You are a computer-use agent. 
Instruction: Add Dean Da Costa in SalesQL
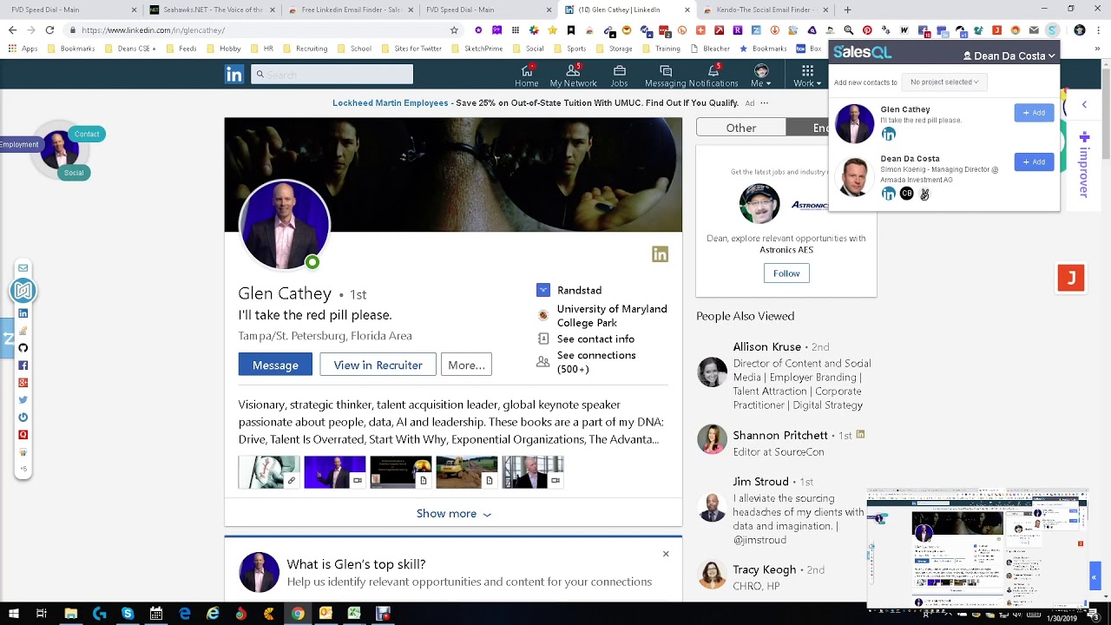click(1034, 162)
